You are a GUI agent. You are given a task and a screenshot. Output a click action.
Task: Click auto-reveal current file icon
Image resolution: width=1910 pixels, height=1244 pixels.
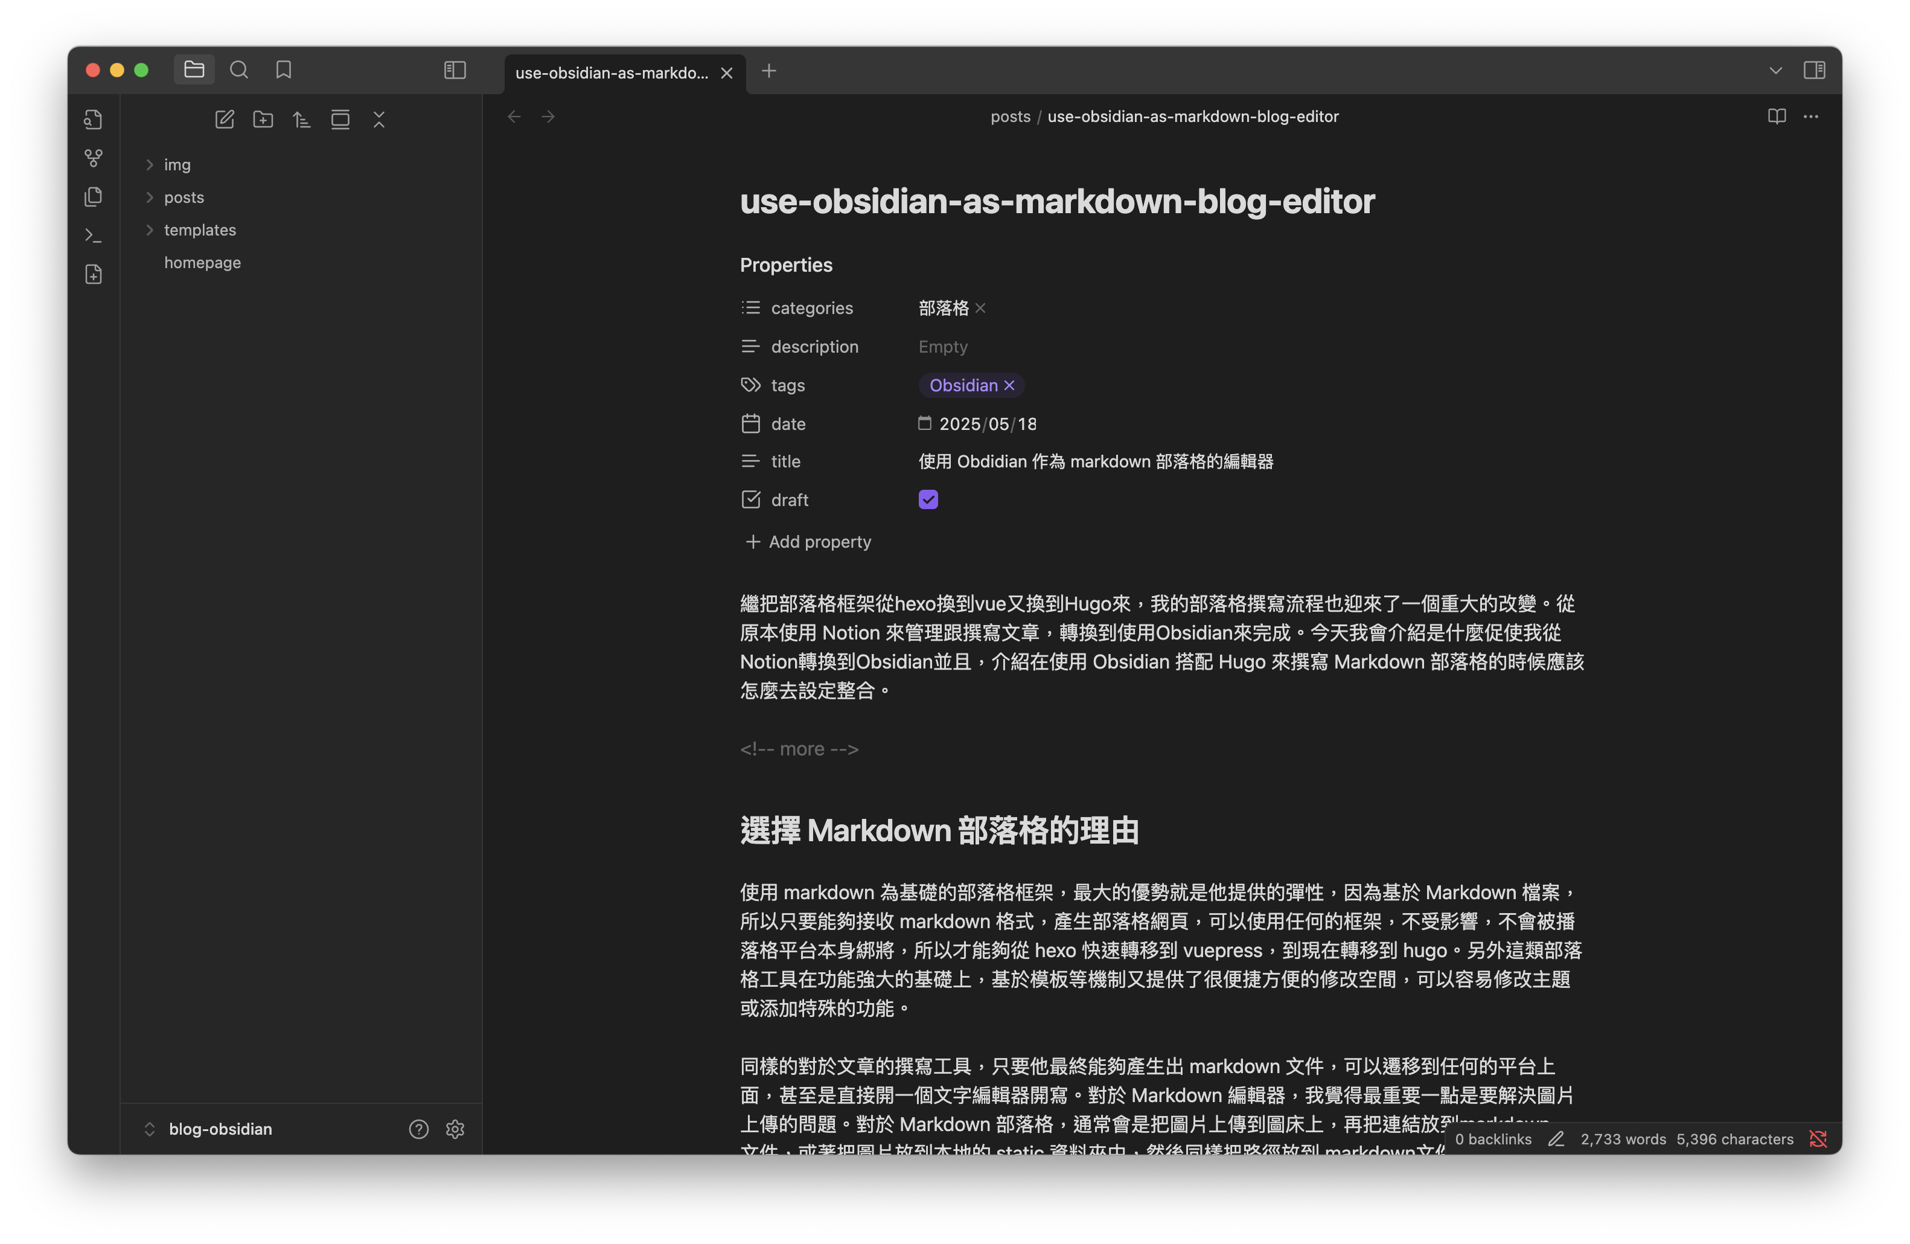click(340, 120)
